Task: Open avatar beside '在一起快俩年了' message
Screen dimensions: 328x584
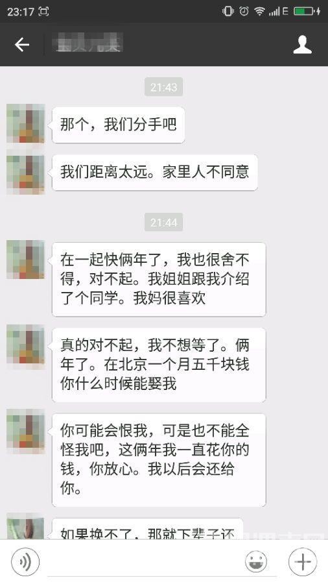Action: 26,260
